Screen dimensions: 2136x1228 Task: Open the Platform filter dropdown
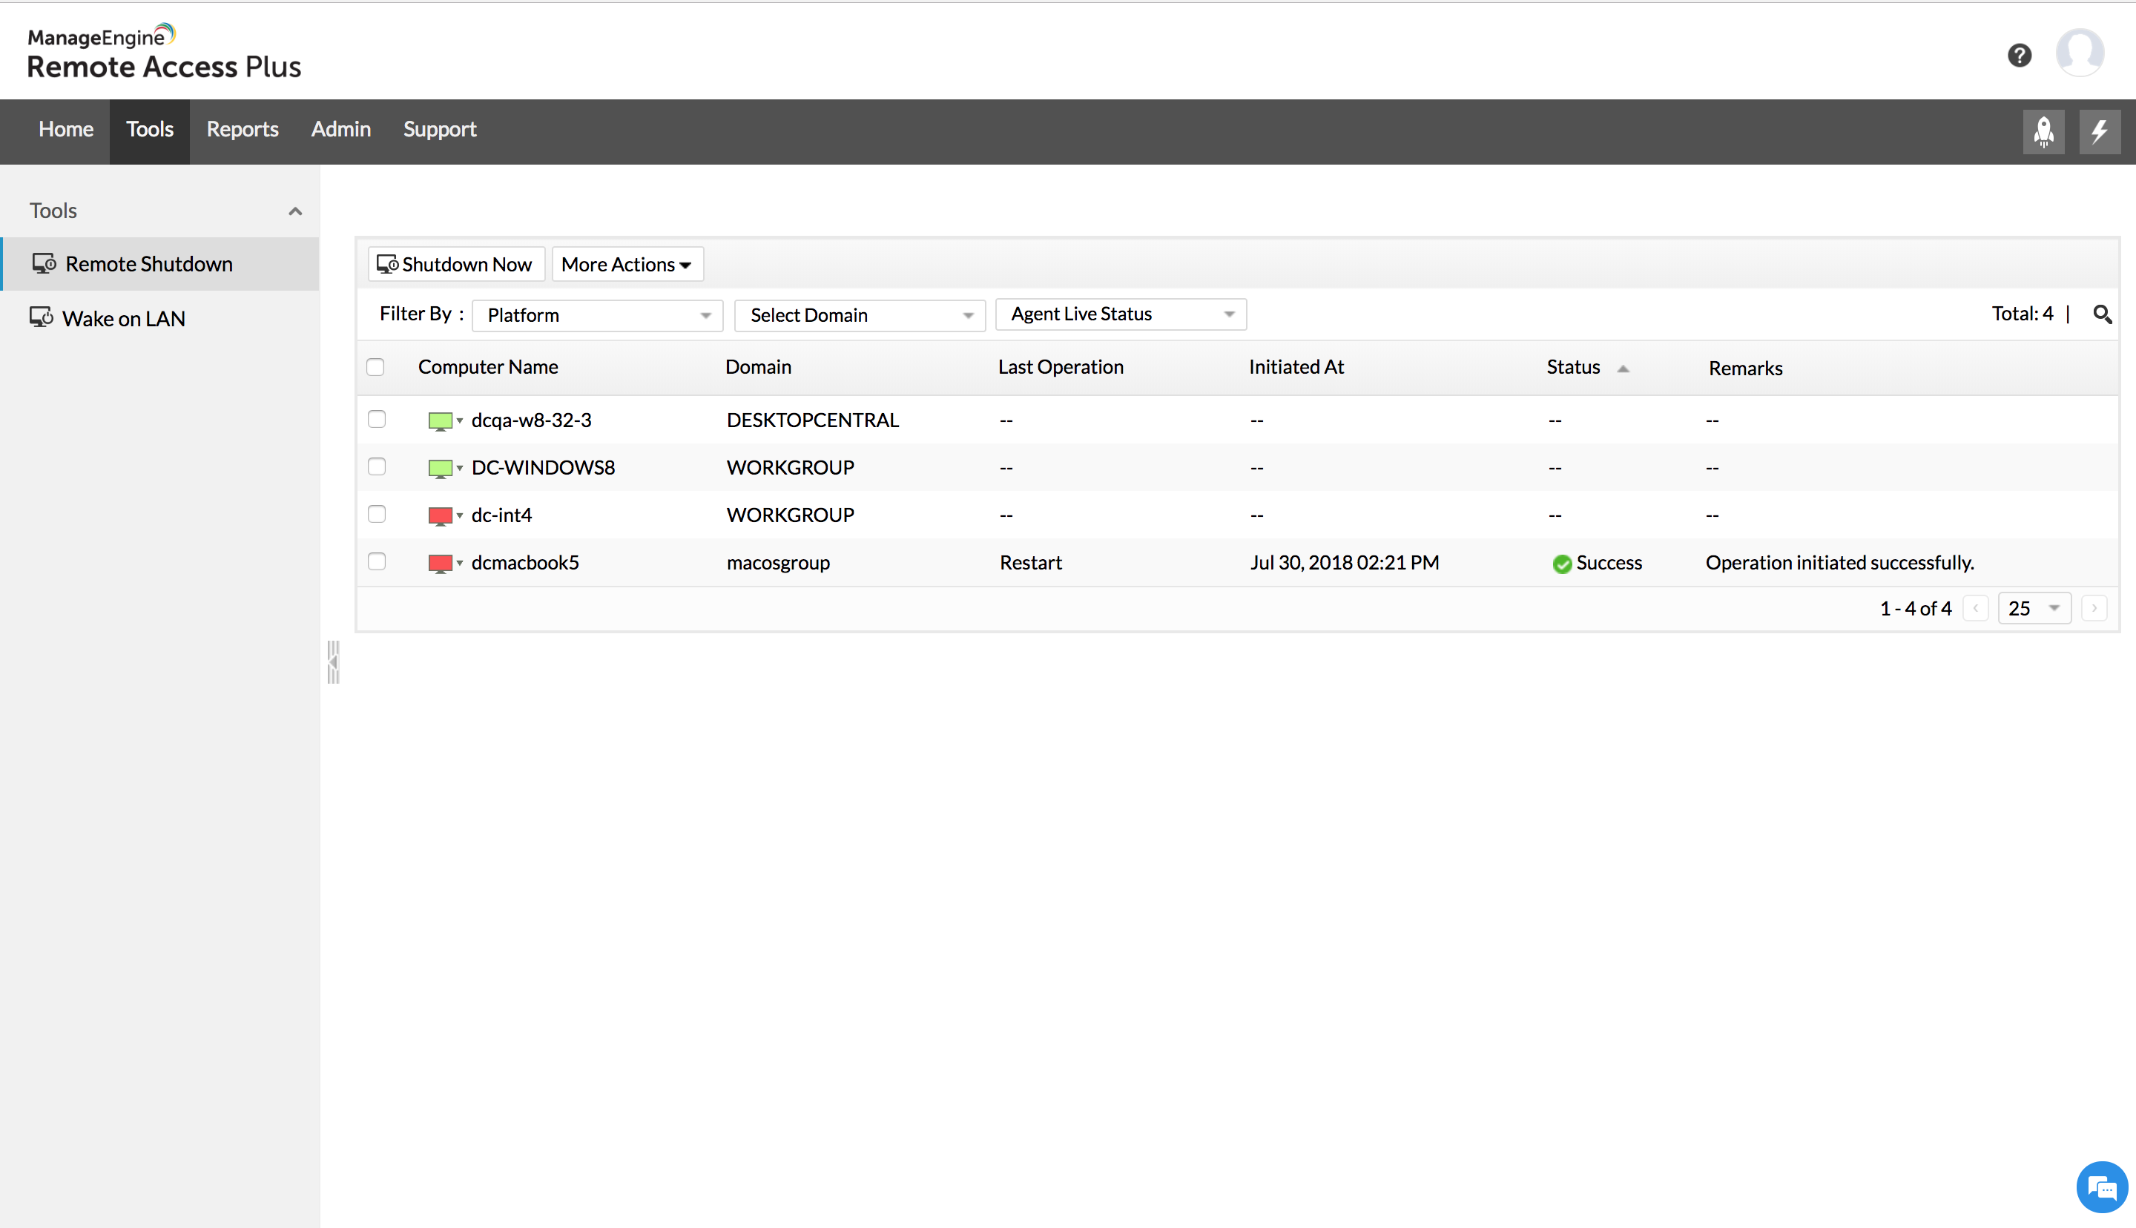tap(597, 315)
